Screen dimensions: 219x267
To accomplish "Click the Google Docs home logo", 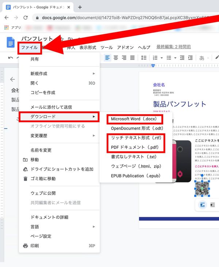I will point(11,42).
